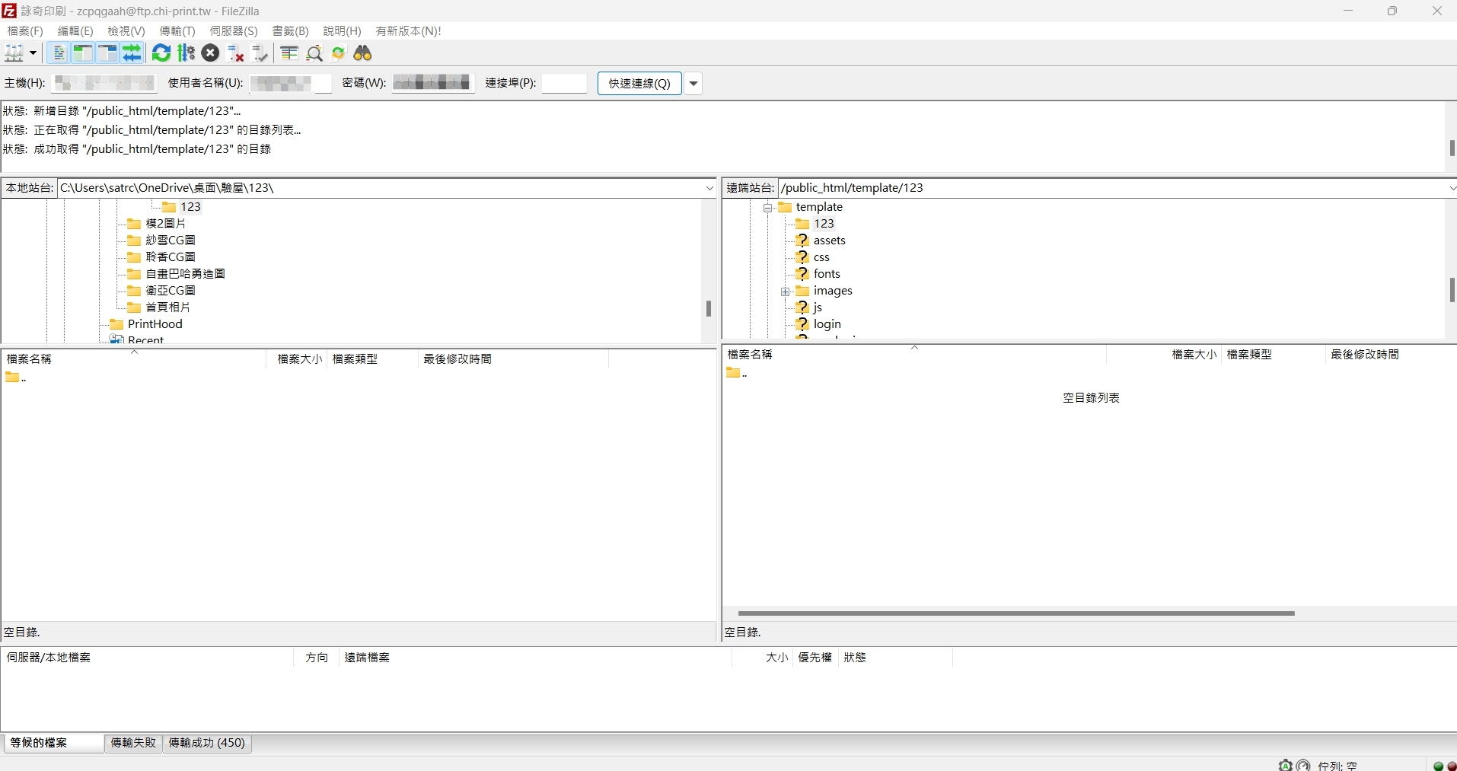Select the remote assets folder
The width and height of the screenshot is (1457, 771).
click(x=829, y=241)
